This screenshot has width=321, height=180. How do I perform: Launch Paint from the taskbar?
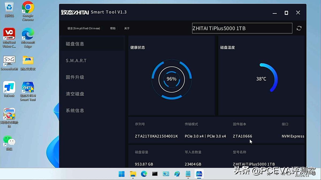[x=177, y=174]
